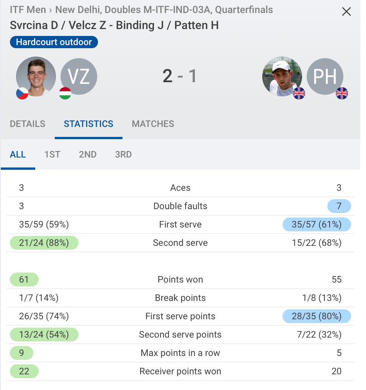Show statistics for all sets
The height and width of the screenshot is (390, 366).
point(18,154)
